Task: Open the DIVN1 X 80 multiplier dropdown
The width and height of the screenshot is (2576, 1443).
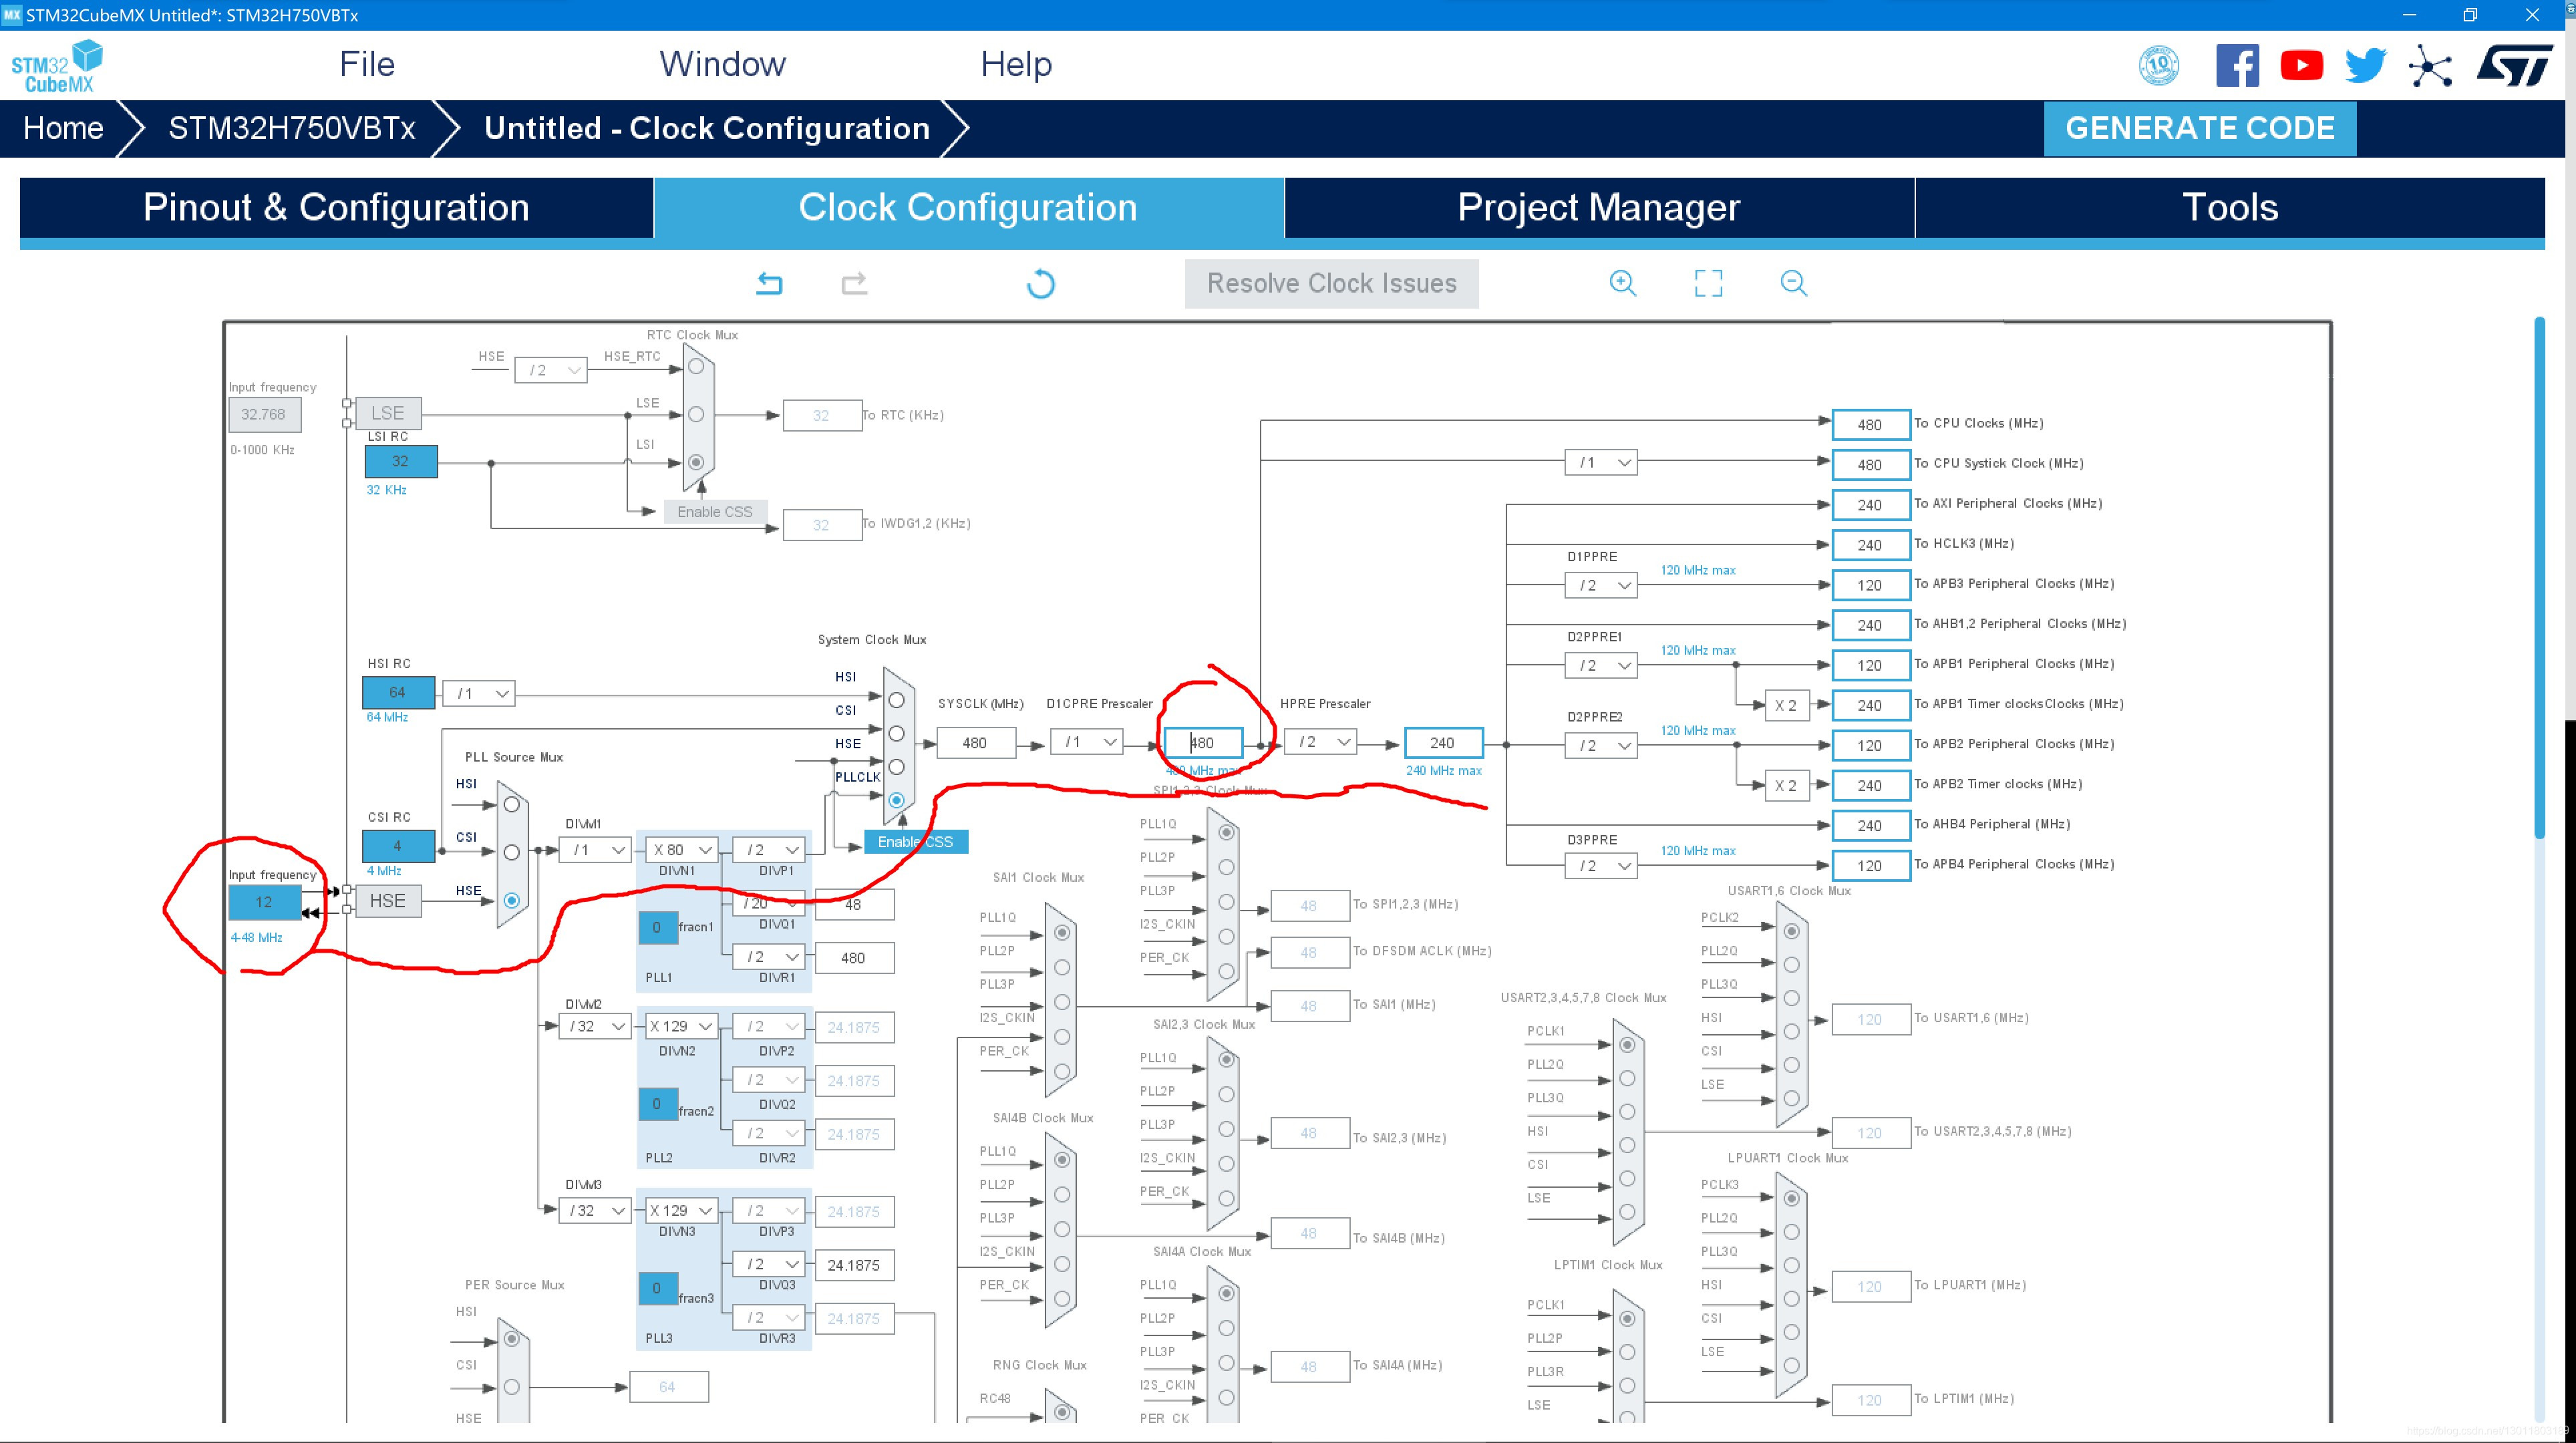Action: pos(682,850)
